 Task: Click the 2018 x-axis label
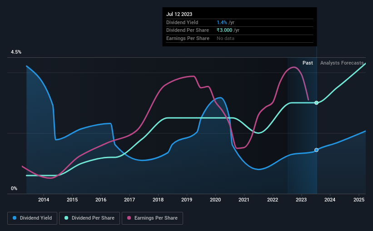coord(158,200)
